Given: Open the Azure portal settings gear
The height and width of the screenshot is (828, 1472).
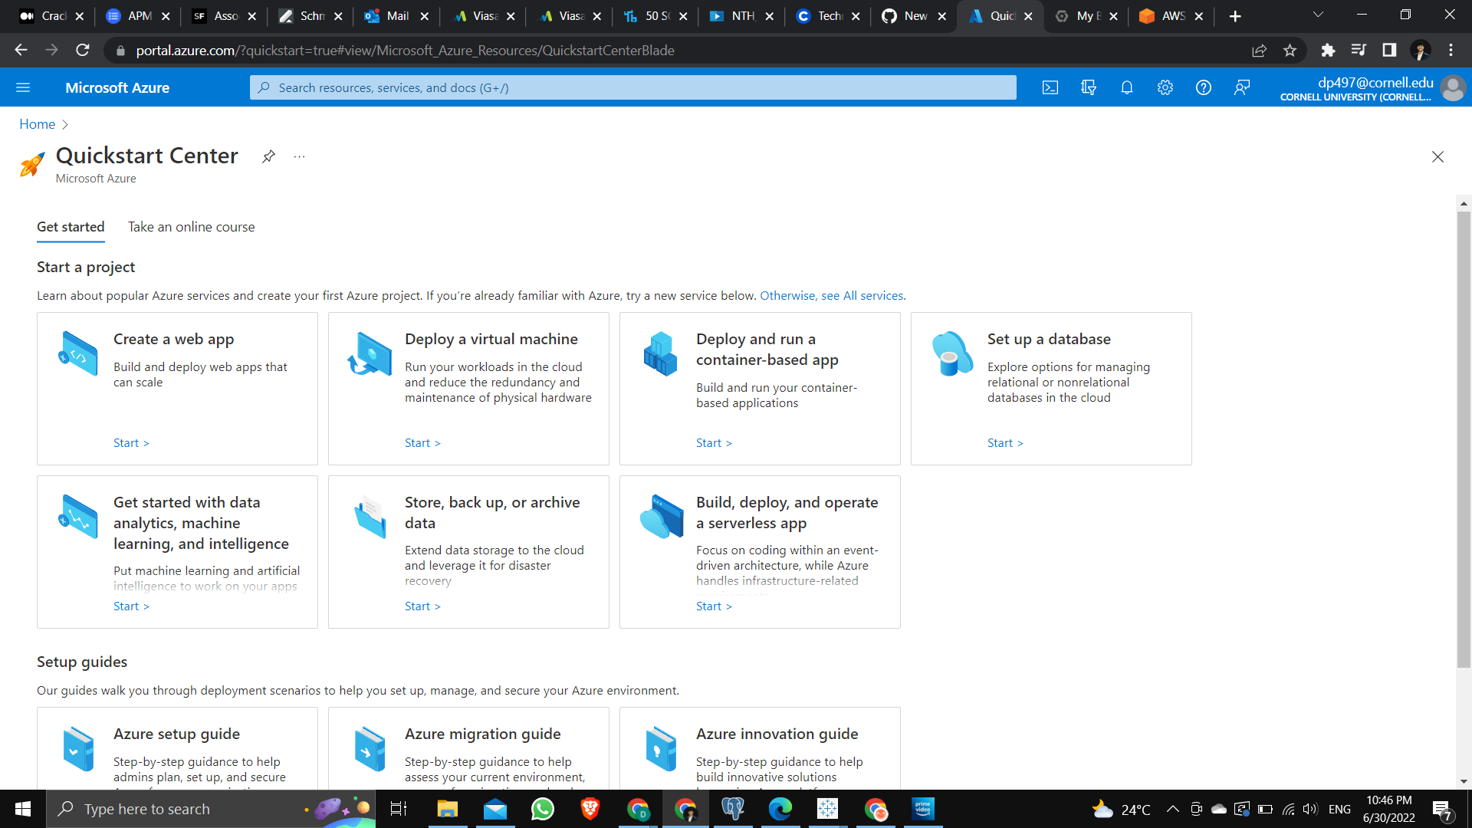Looking at the screenshot, I should click(1165, 87).
